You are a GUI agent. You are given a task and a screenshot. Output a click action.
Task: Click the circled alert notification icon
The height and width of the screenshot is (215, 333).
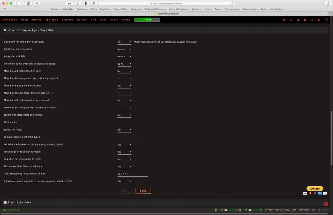pyautogui.click(x=326, y=20)
